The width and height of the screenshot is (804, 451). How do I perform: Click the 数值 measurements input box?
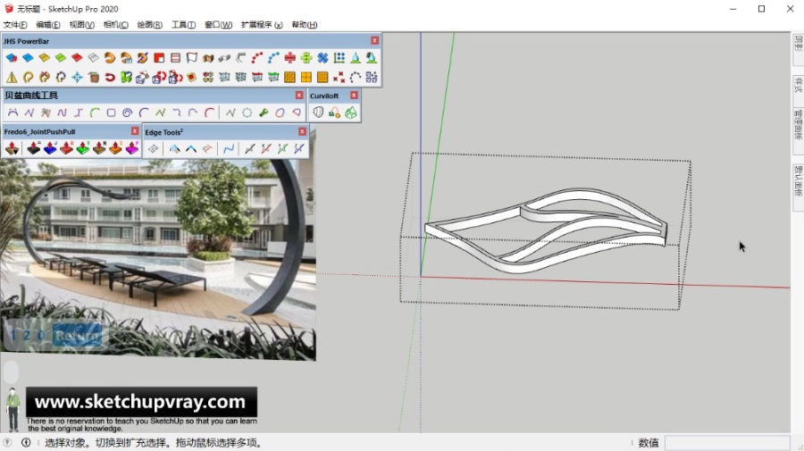727,442
